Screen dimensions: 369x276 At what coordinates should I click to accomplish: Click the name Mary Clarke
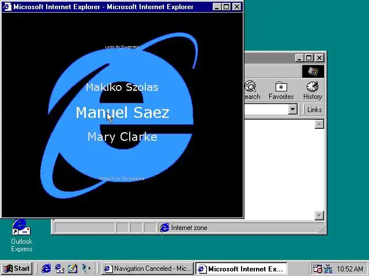(122, 137)
